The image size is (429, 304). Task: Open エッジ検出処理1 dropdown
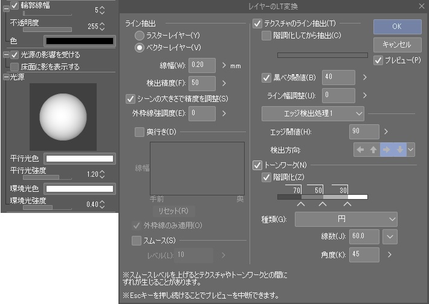tap(313, 113)
